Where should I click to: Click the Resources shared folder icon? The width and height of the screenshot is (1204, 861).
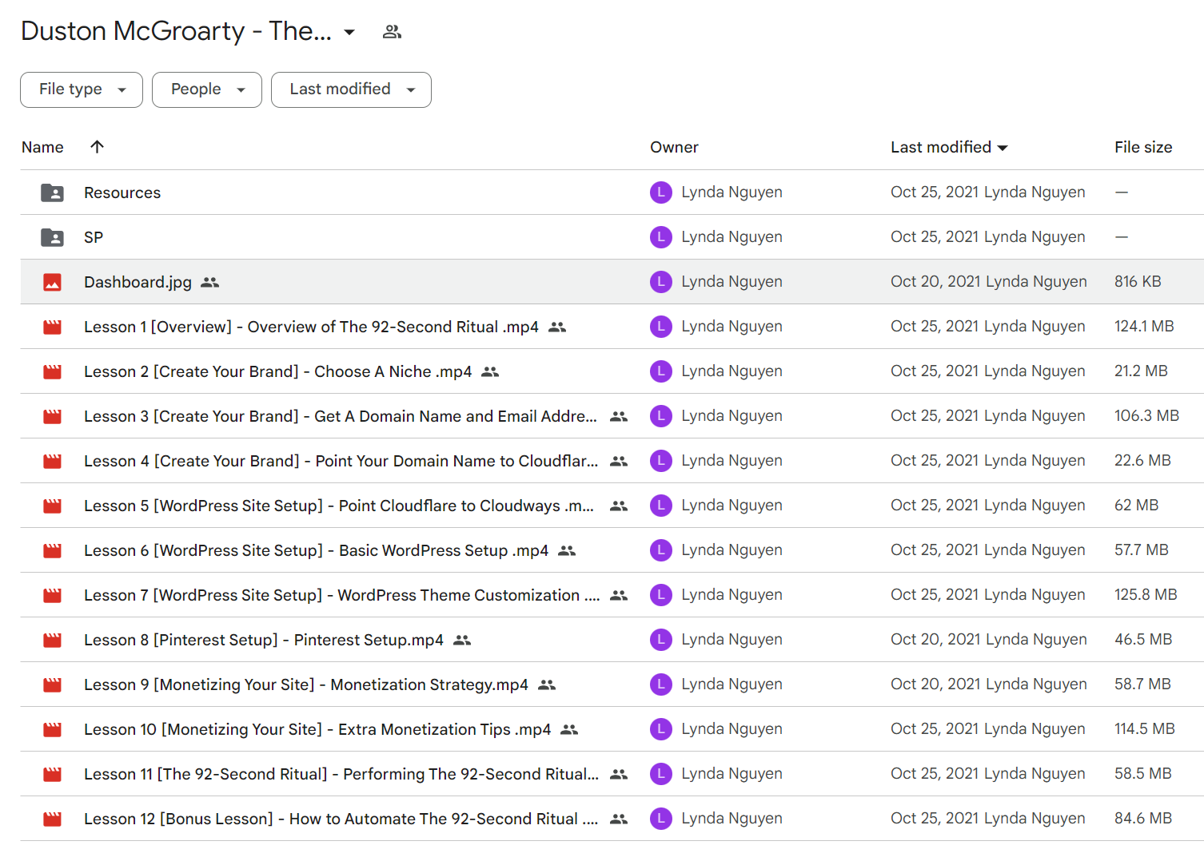(x=52, y=192)
